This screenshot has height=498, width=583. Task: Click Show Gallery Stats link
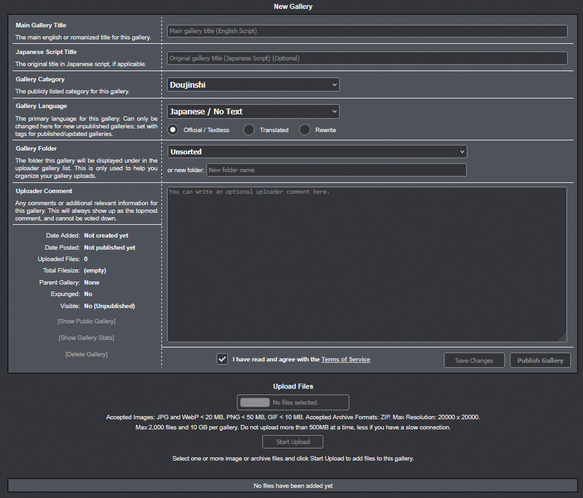[86, 338]
